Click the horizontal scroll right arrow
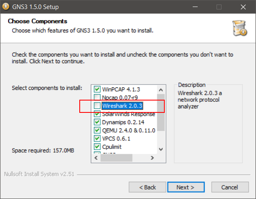Image resolution: width=256 pixels, height=199 pixels. pos(152,158)
